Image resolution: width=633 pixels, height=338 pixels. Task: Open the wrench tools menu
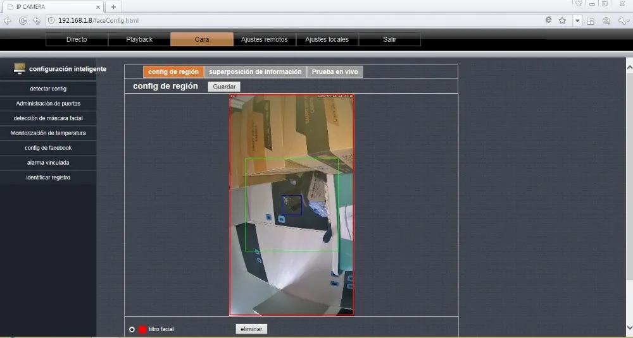(622, 21)
